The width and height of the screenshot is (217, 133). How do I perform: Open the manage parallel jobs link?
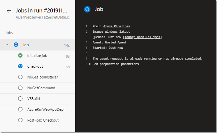142,37
